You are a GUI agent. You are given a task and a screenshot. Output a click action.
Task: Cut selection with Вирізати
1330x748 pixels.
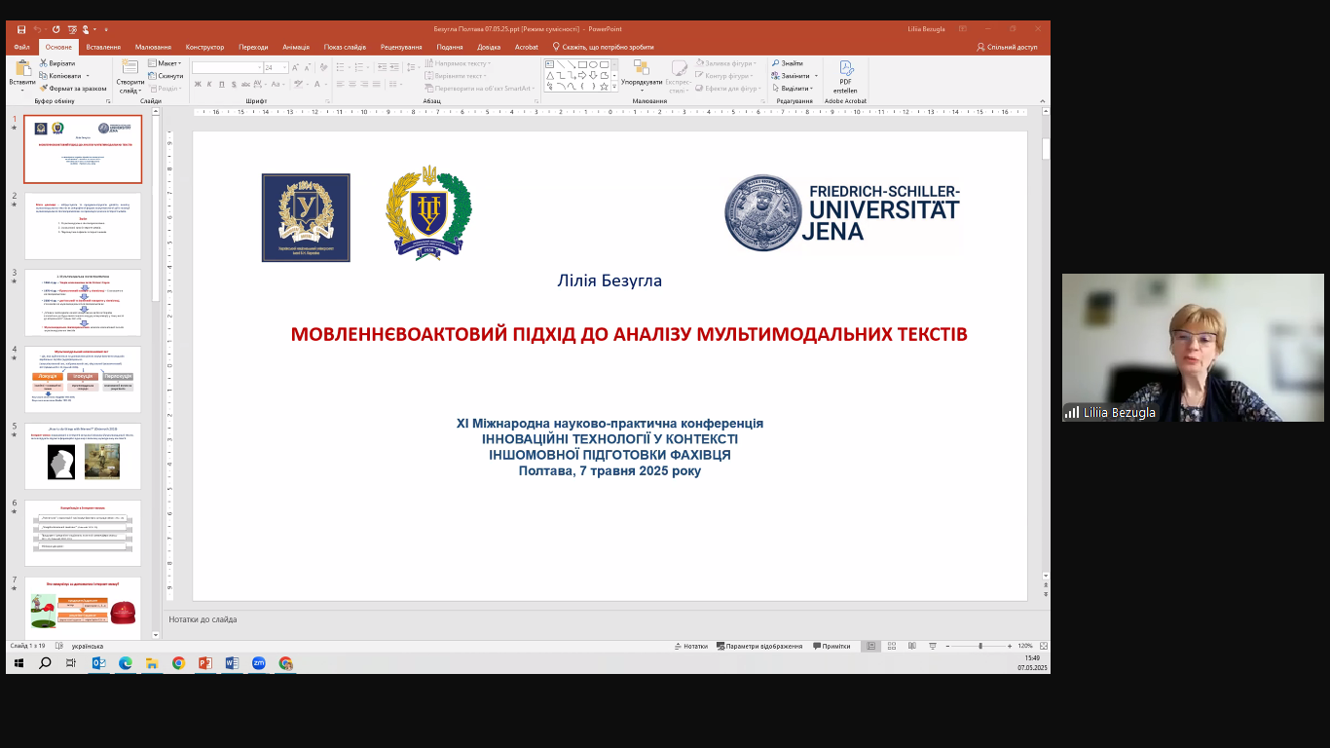(56, 63)
